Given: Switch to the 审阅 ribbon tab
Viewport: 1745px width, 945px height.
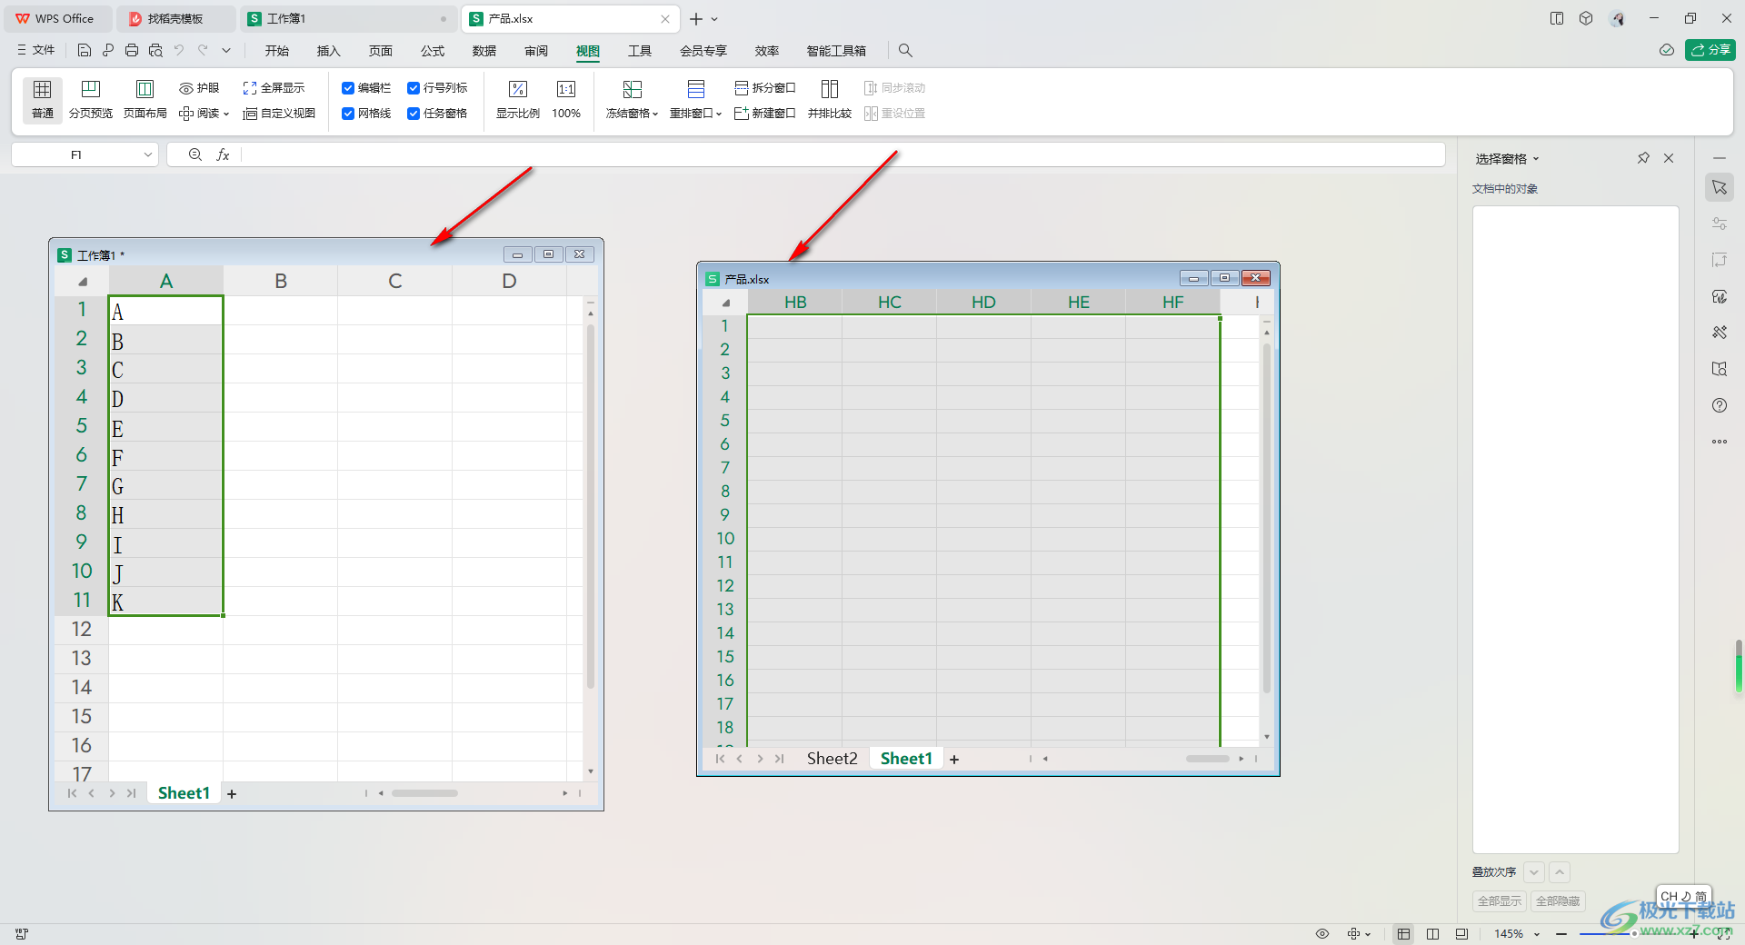Looking at the screenshot, I should (x=536, y=51).
